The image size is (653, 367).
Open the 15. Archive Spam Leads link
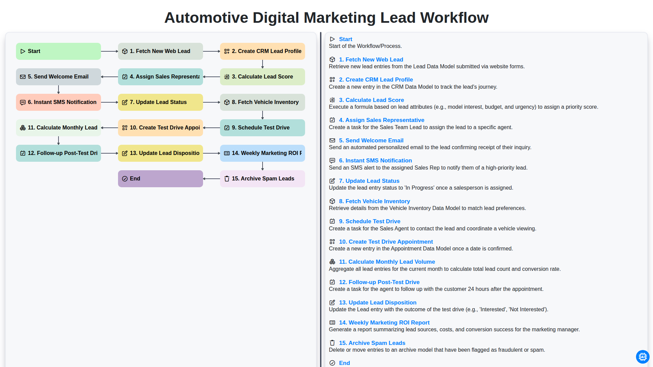coord(372,343)
